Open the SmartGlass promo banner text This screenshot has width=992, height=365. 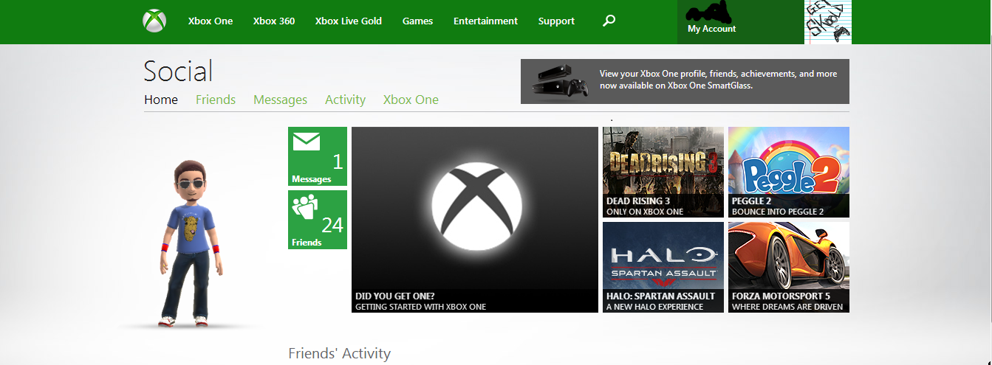point(718,80)
